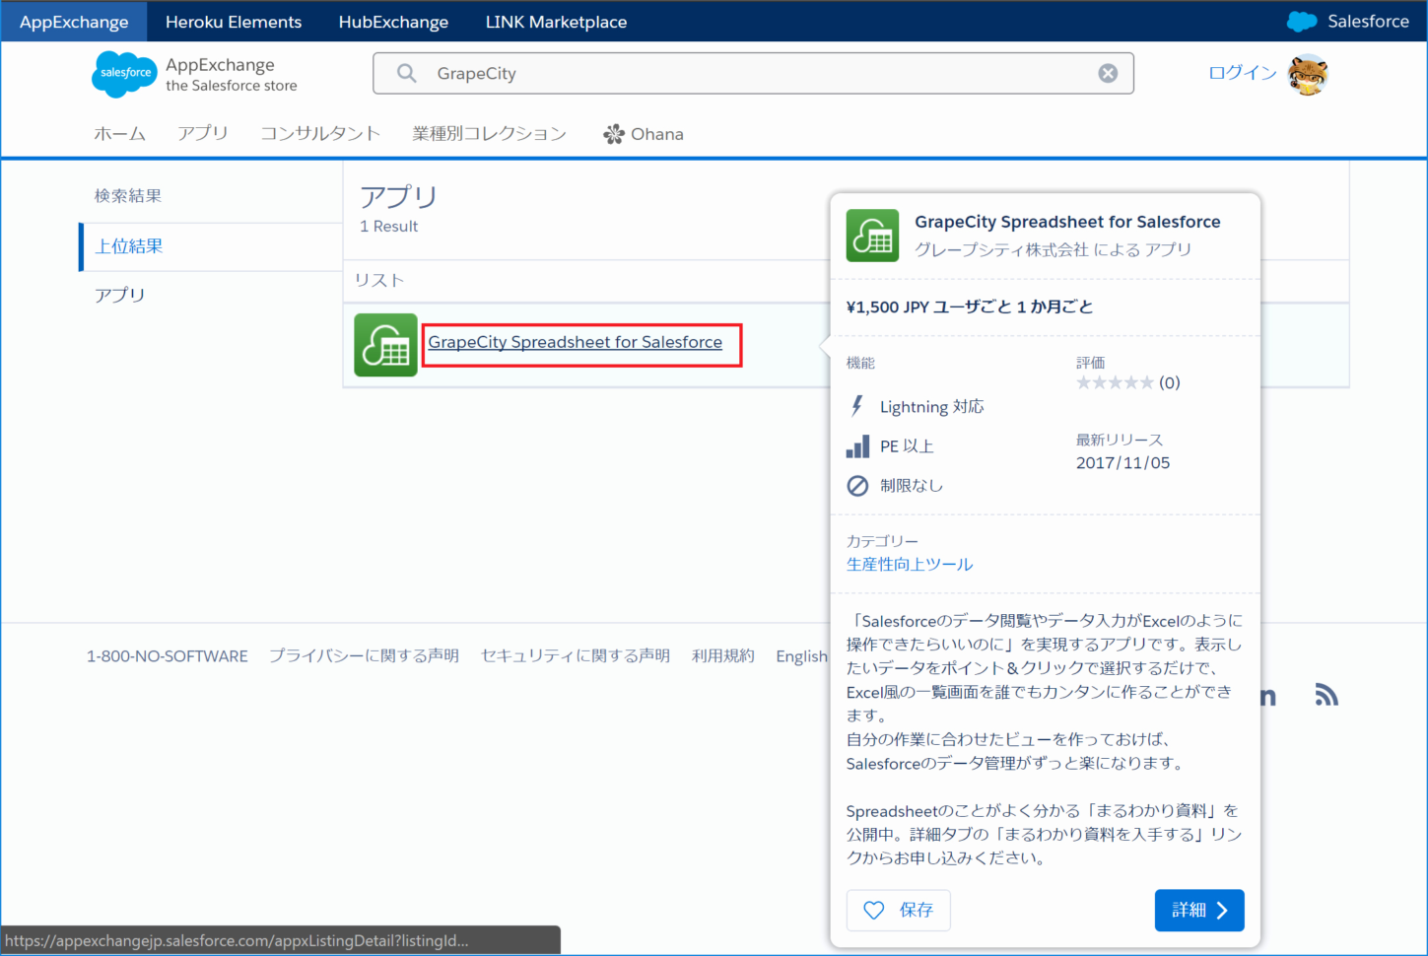This screenshot has width=1428, height=956.
Task: Click the app icon in popup card
Action: (872, 236)
